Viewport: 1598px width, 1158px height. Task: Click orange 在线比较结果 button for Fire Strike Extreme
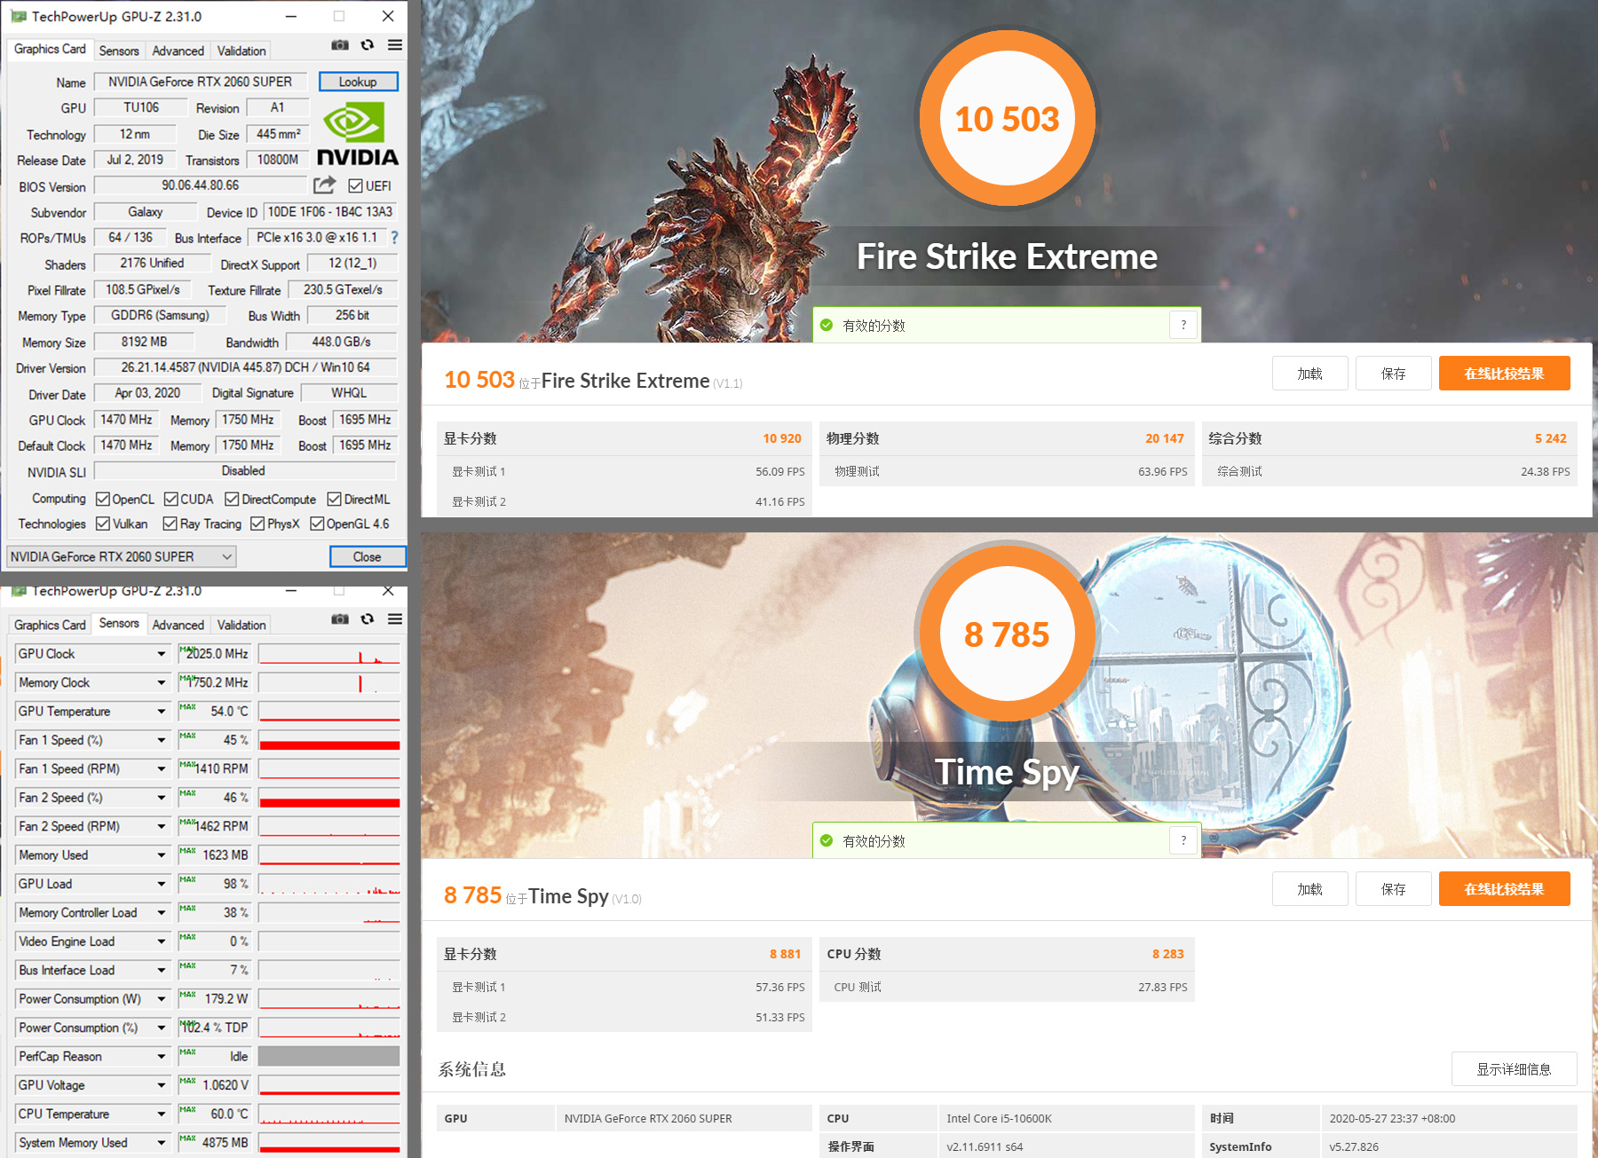pyautogui.click(x=1505, y=374)
